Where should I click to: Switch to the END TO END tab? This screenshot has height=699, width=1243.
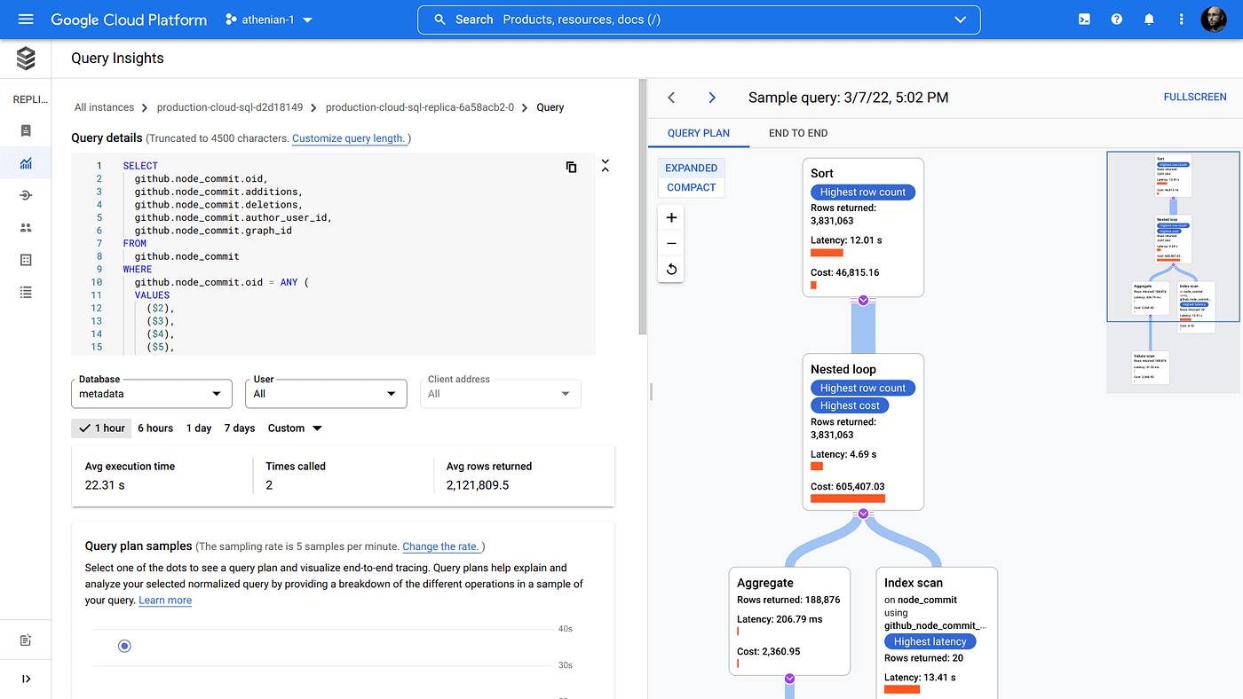(798, 133)
